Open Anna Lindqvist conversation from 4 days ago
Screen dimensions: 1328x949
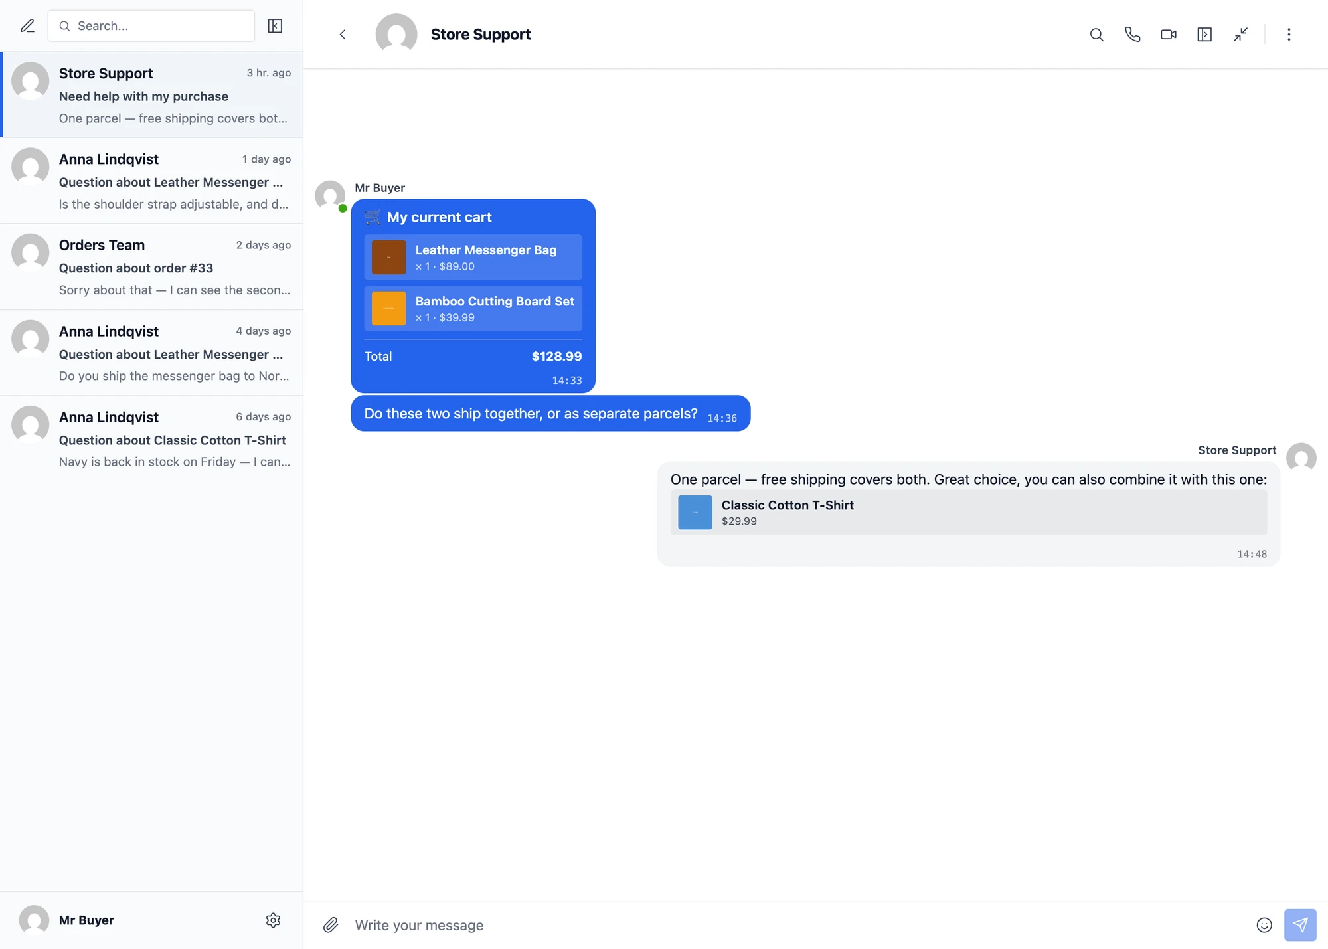tap(151, 353)
